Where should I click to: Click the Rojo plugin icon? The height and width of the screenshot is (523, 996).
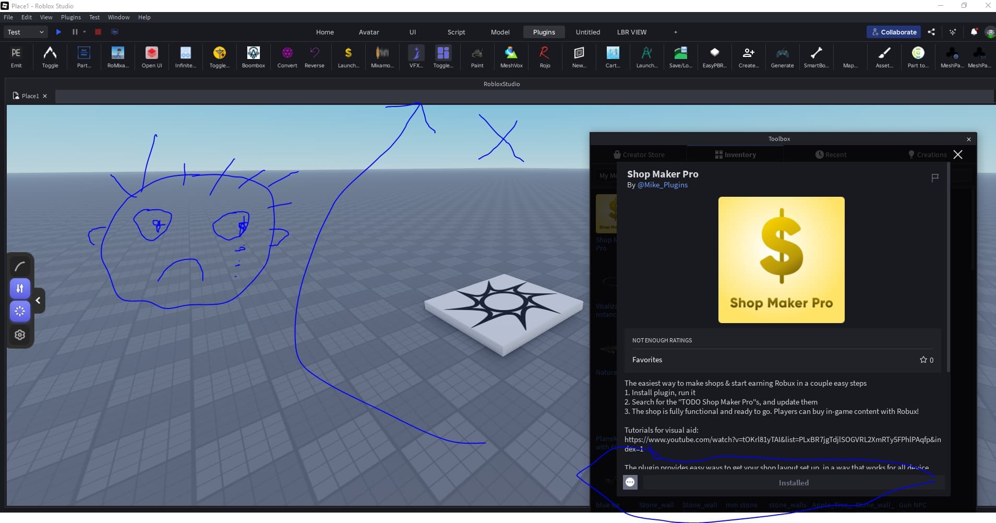point(545,56)
